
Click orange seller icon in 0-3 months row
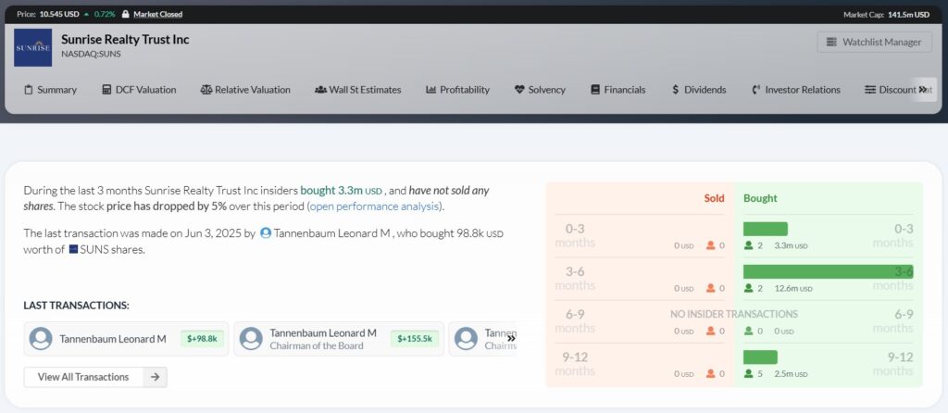[710, 245]
